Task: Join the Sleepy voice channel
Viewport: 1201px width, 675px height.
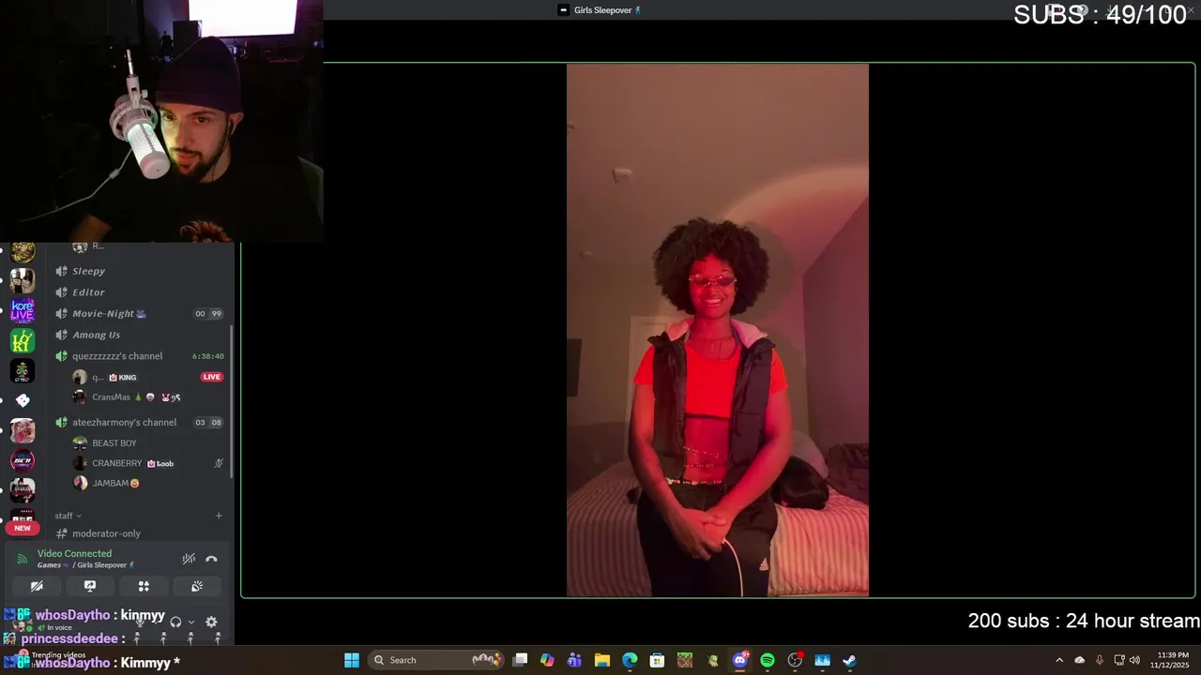Action: point(141,271)
